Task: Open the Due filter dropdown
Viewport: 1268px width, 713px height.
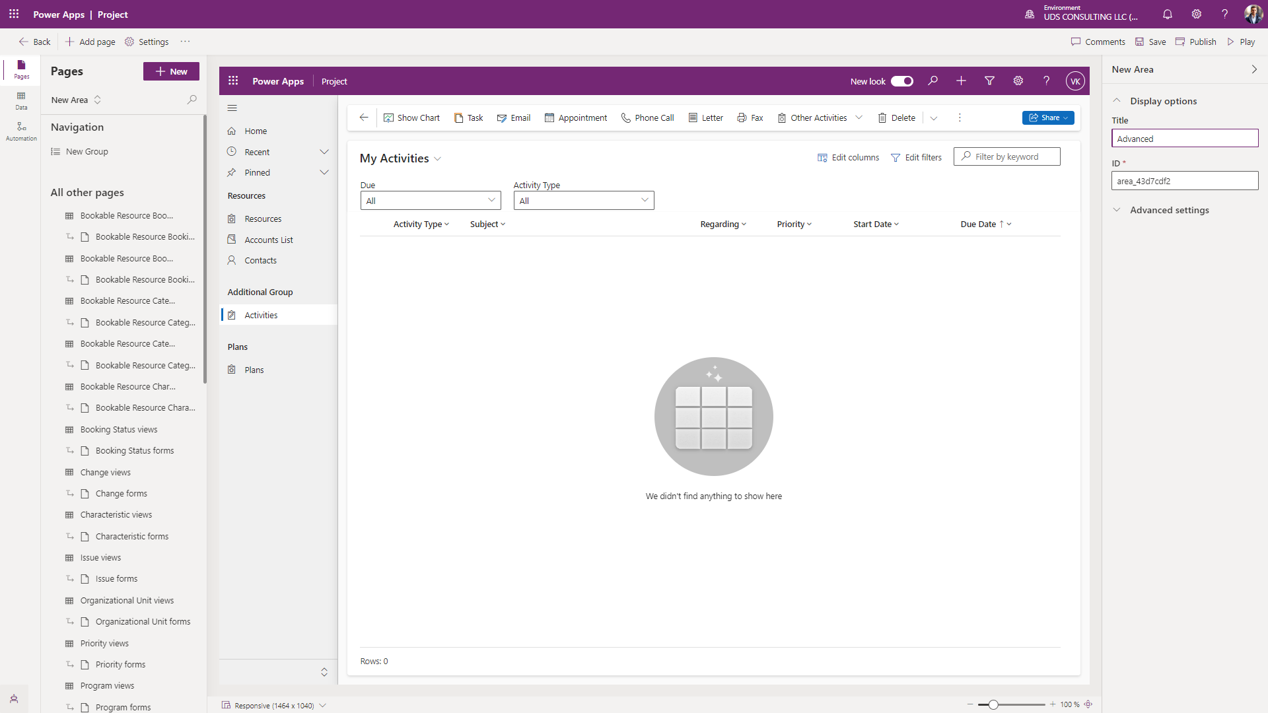Action: click(x=431, y=201)
